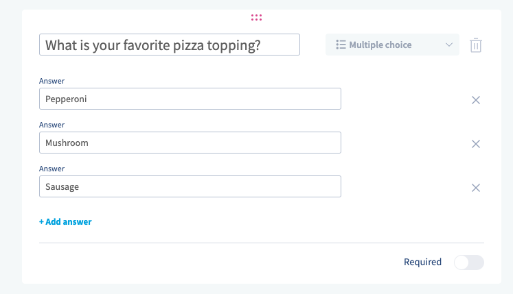Click the Required label text
The image size is (513, 294).
click(x=422, y=262)
